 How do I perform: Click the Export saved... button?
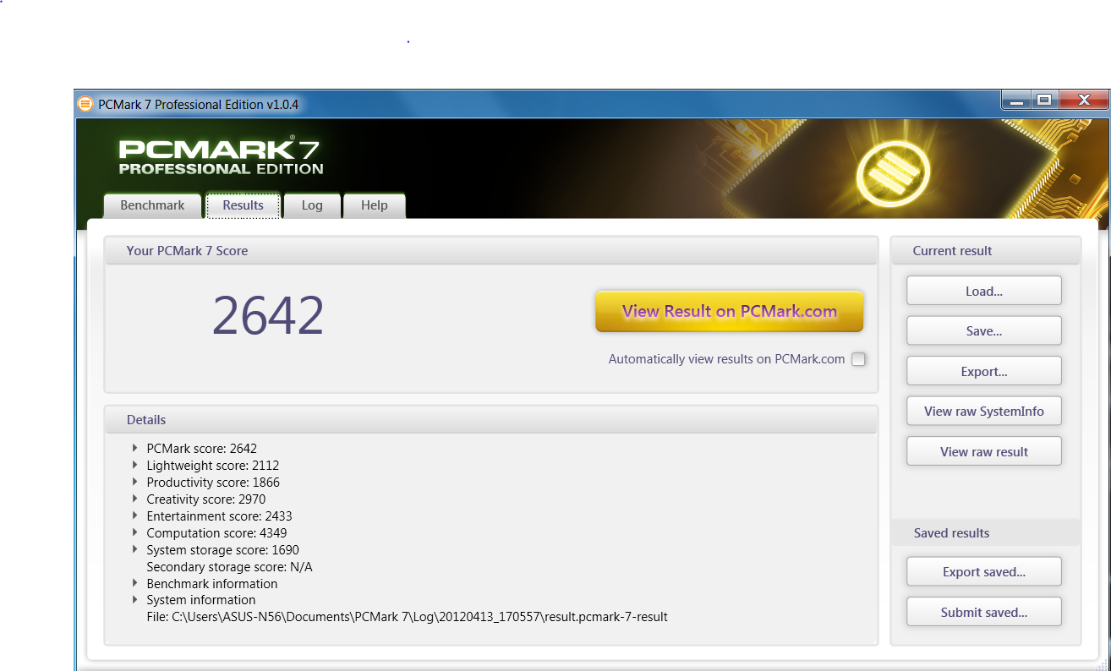(x=984, y=572)
